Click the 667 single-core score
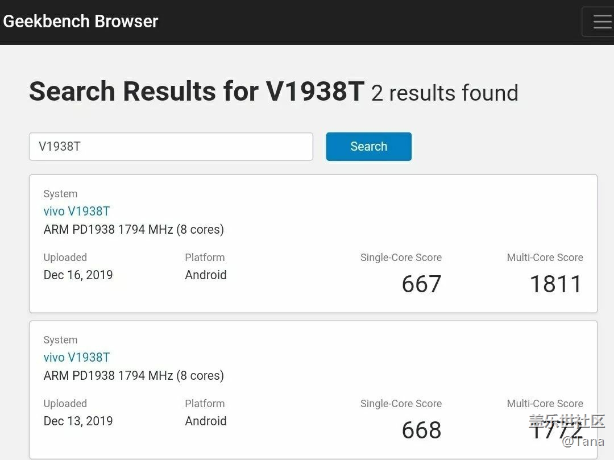The image size is (614, 460). [421, 284]
